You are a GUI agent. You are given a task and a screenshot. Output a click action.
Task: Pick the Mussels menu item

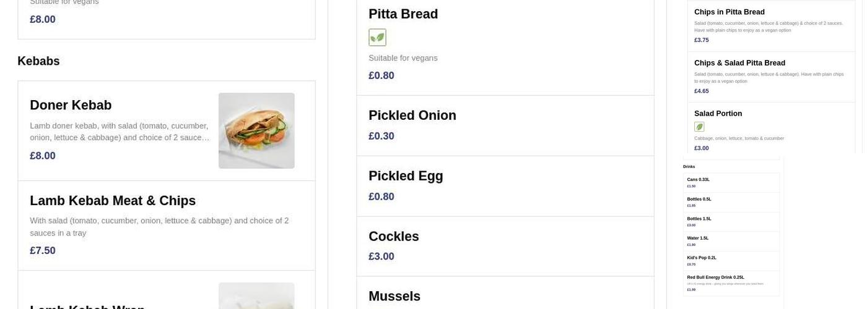pos(394,297)
